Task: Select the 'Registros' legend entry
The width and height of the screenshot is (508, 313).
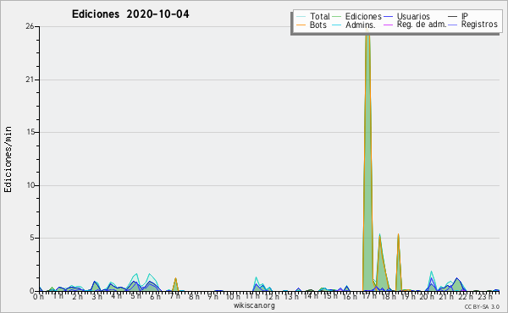Action: pos(479,25)
